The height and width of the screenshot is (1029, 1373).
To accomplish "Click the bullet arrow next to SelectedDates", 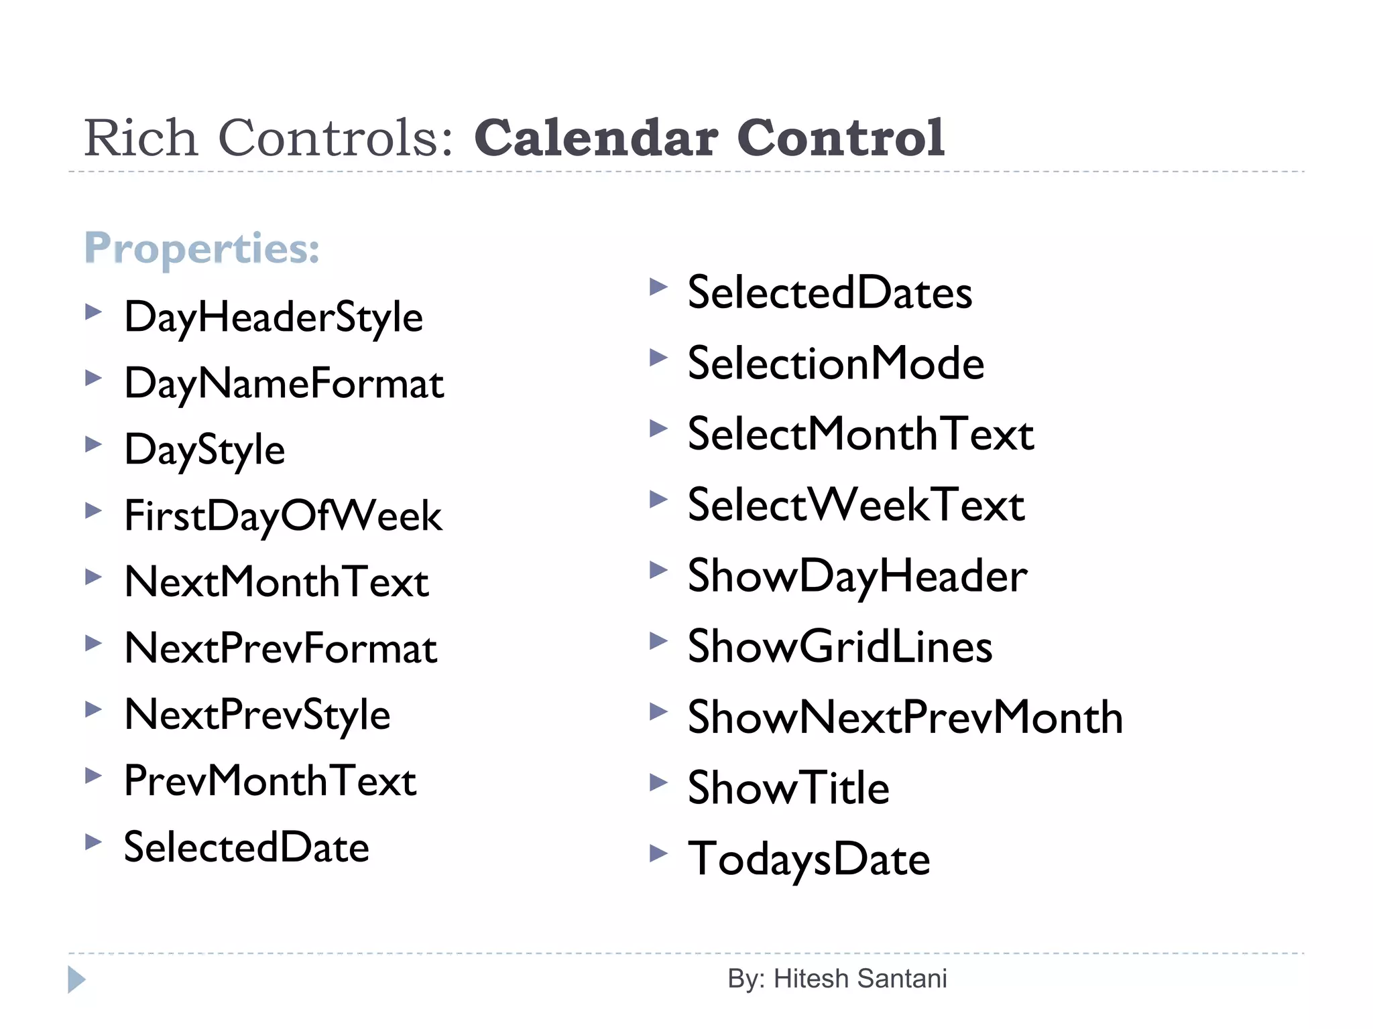I will tap(659, 287).
